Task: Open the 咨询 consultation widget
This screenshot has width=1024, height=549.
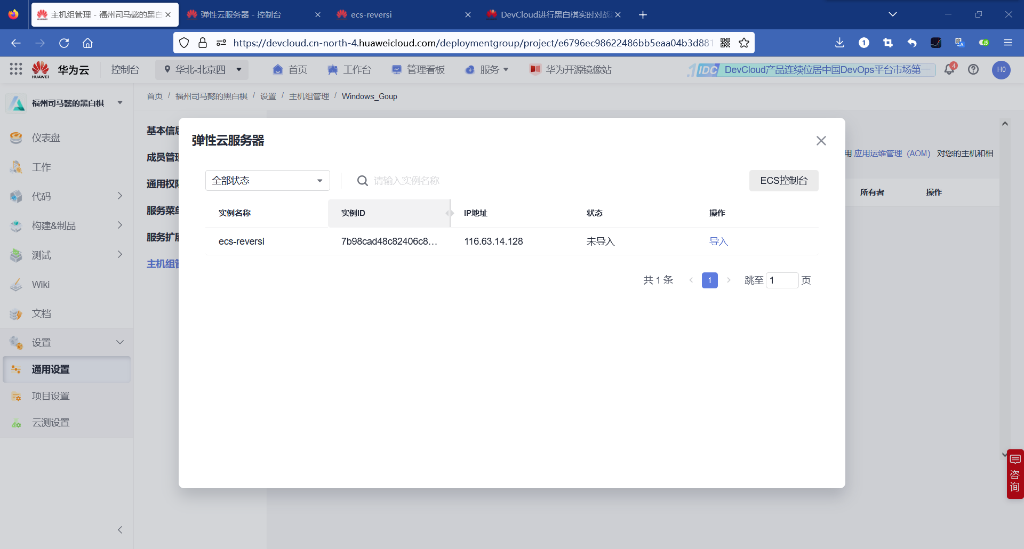Action: coord(1015,474)
